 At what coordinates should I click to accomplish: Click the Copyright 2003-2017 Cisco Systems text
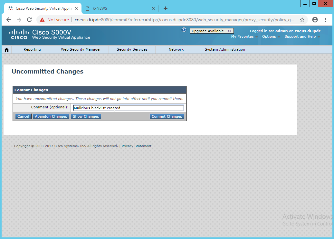66,146
